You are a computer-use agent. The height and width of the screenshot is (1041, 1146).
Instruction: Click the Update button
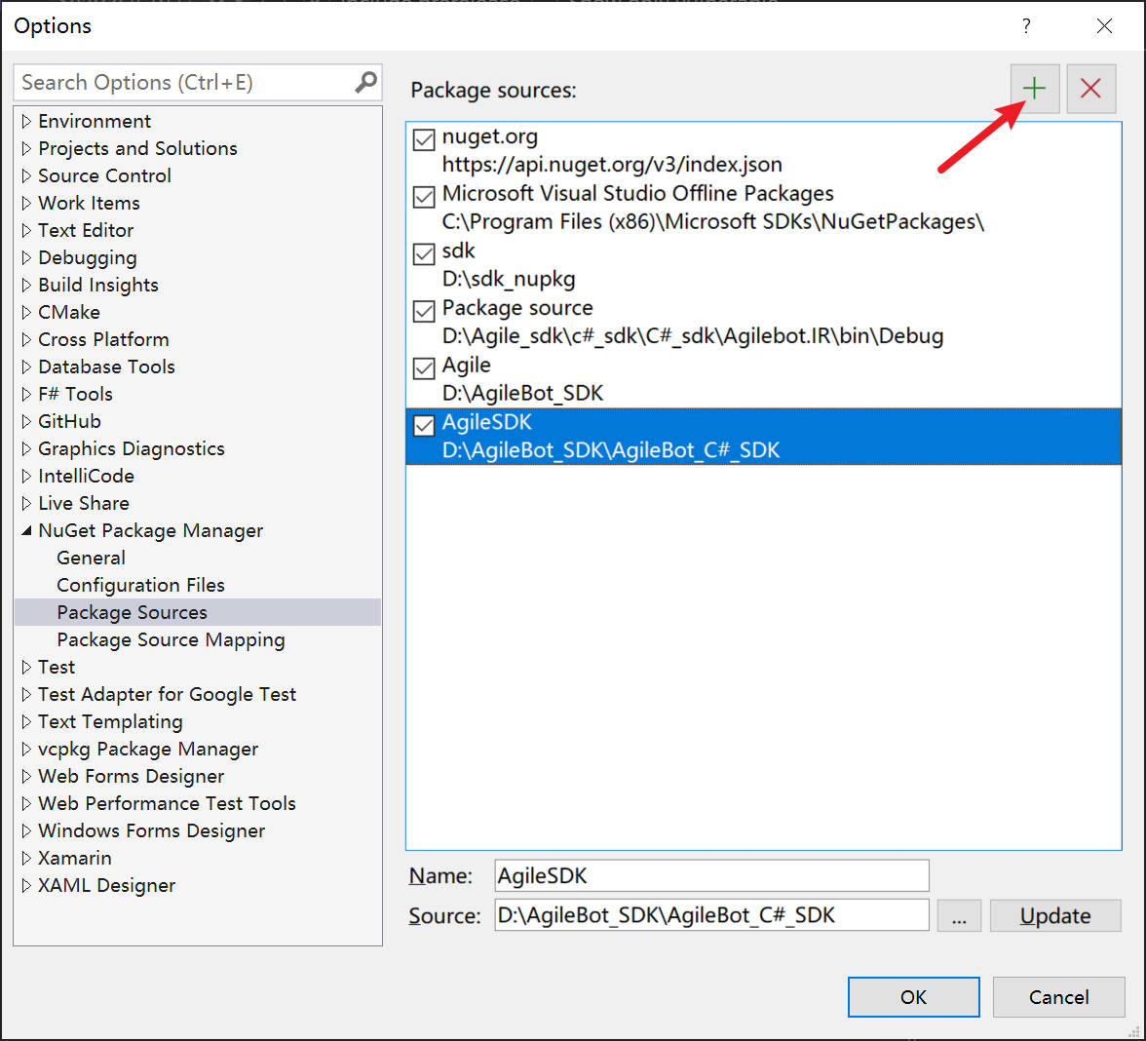(1055, 916)
